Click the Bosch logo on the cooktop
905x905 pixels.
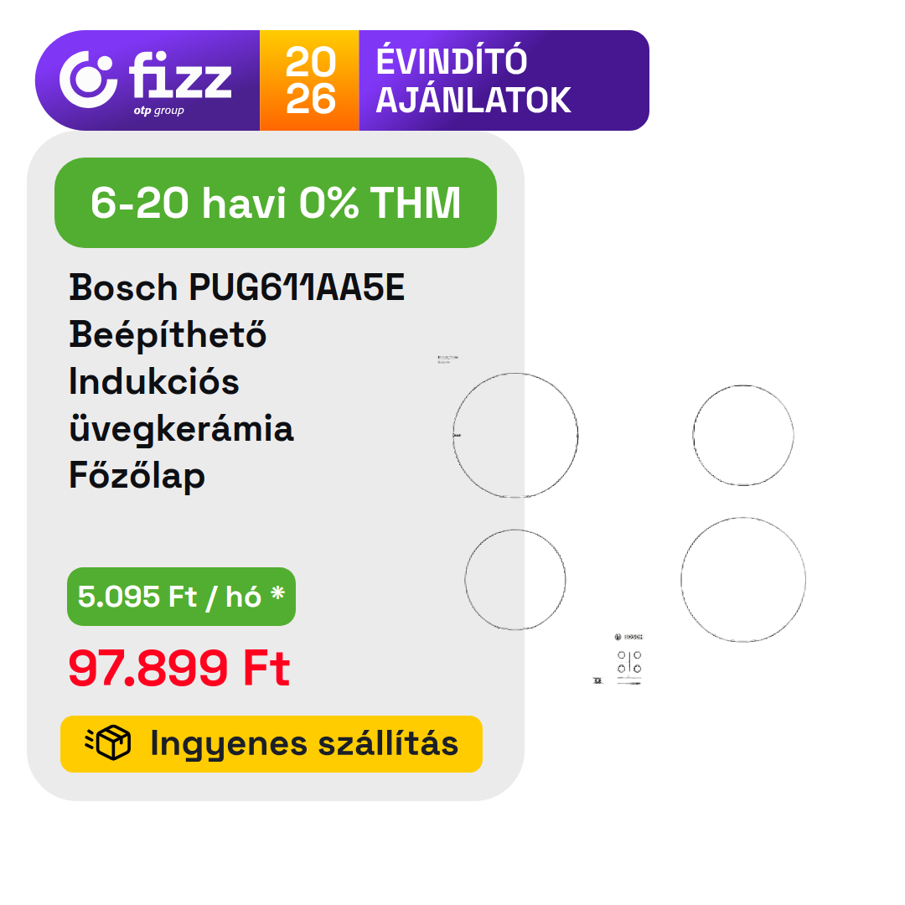pyautogui.click(x=628, y=638)
